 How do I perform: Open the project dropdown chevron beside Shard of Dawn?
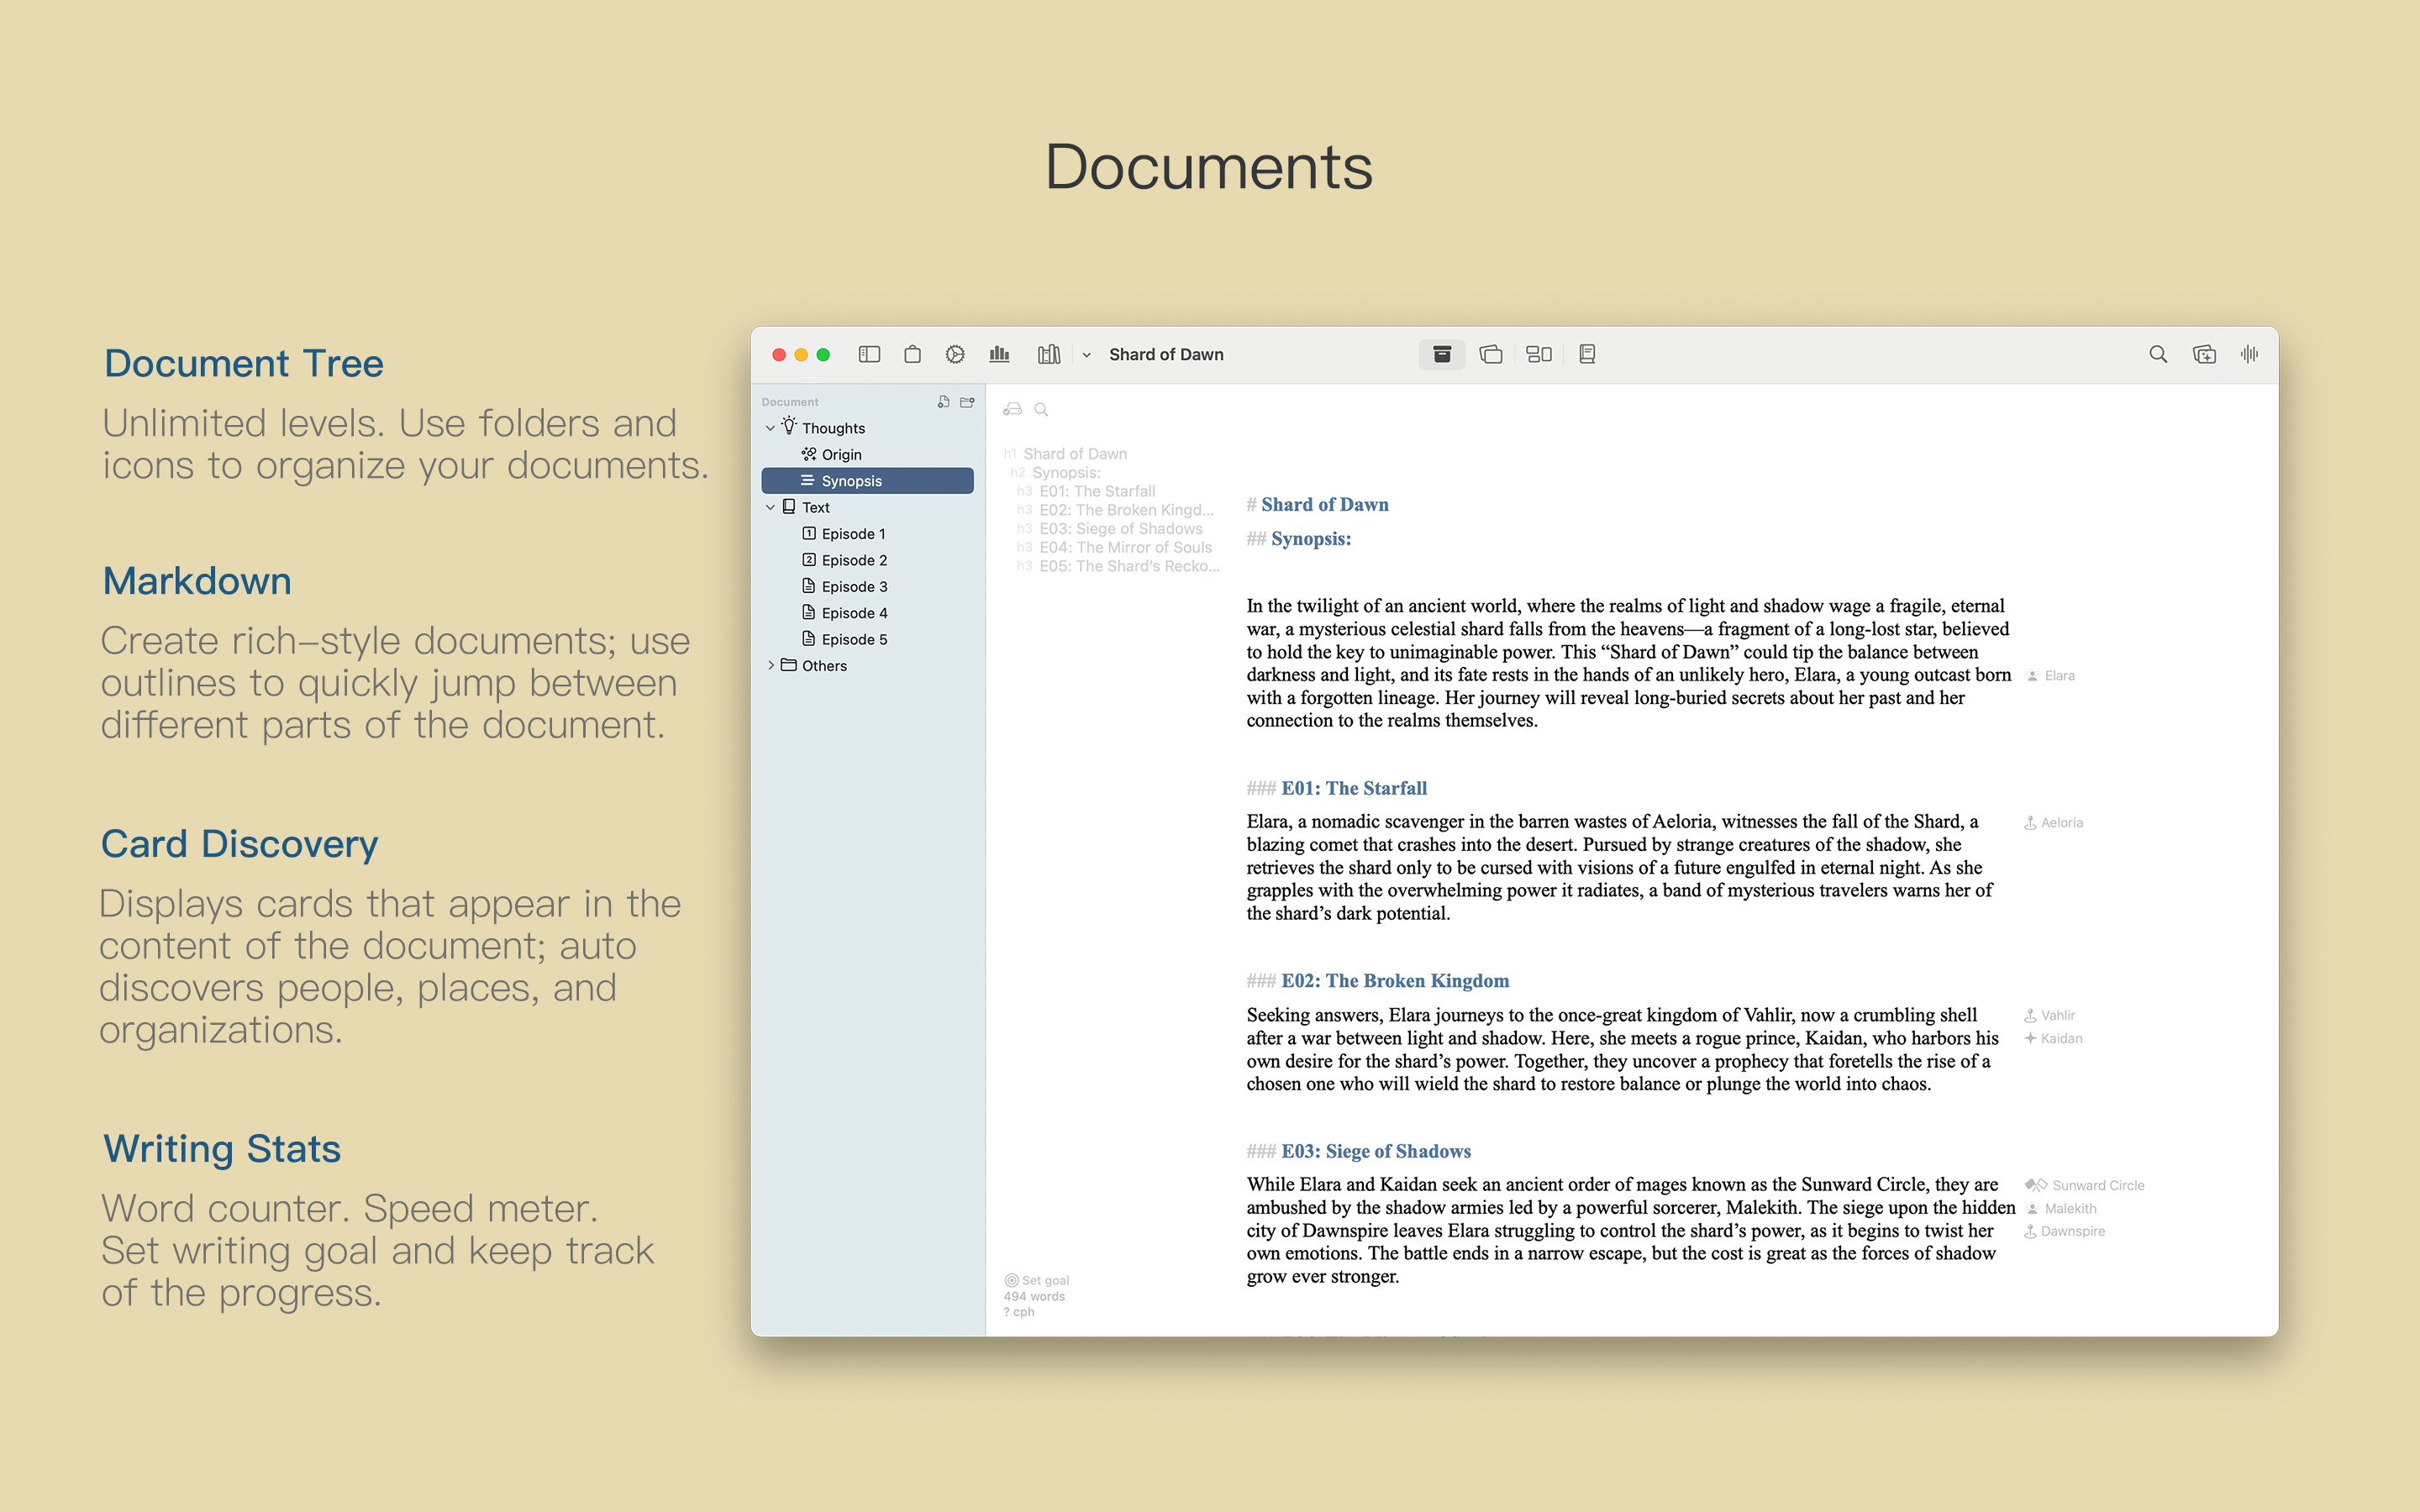point(1086,355)
